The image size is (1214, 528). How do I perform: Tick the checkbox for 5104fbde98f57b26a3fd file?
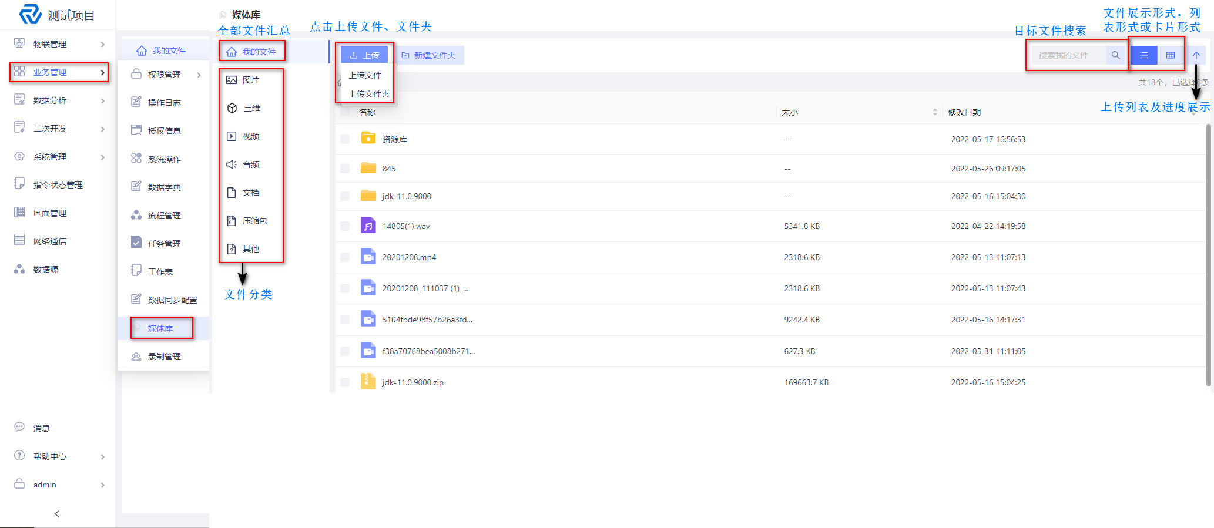tap(345, 320)
